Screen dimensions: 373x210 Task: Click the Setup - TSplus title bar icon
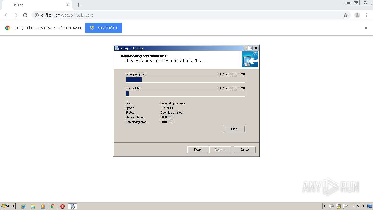click(x=117, y=48)
